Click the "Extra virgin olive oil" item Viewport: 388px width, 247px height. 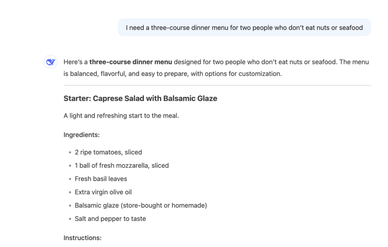coord(103,192)
